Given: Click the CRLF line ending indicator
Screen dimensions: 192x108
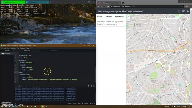Looking at the screenshot, I should [69, 103].
